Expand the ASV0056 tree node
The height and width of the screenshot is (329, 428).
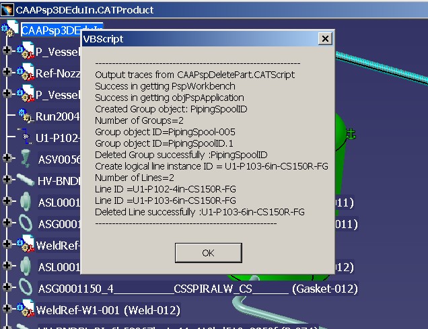click(x=7, y=158)
